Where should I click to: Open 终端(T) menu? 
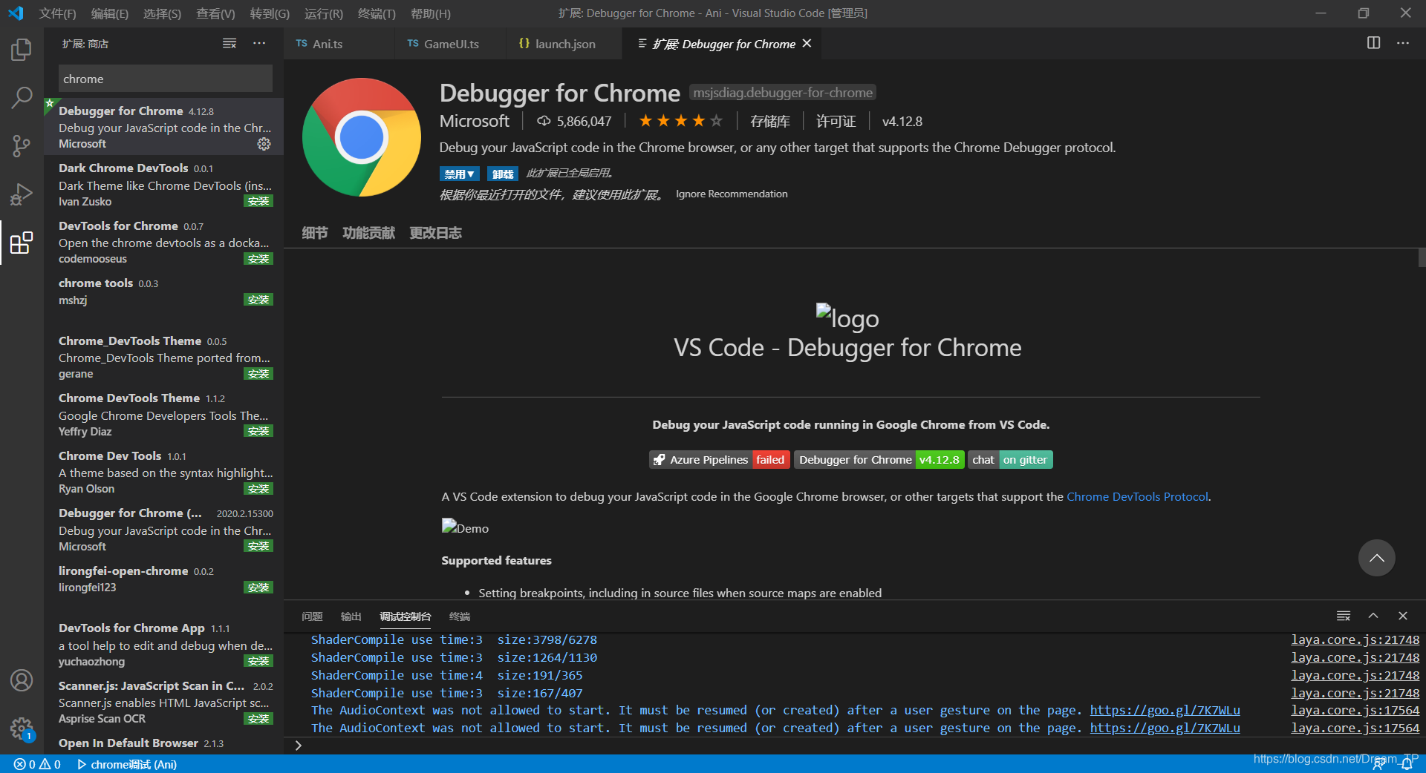tap(377, 13)
